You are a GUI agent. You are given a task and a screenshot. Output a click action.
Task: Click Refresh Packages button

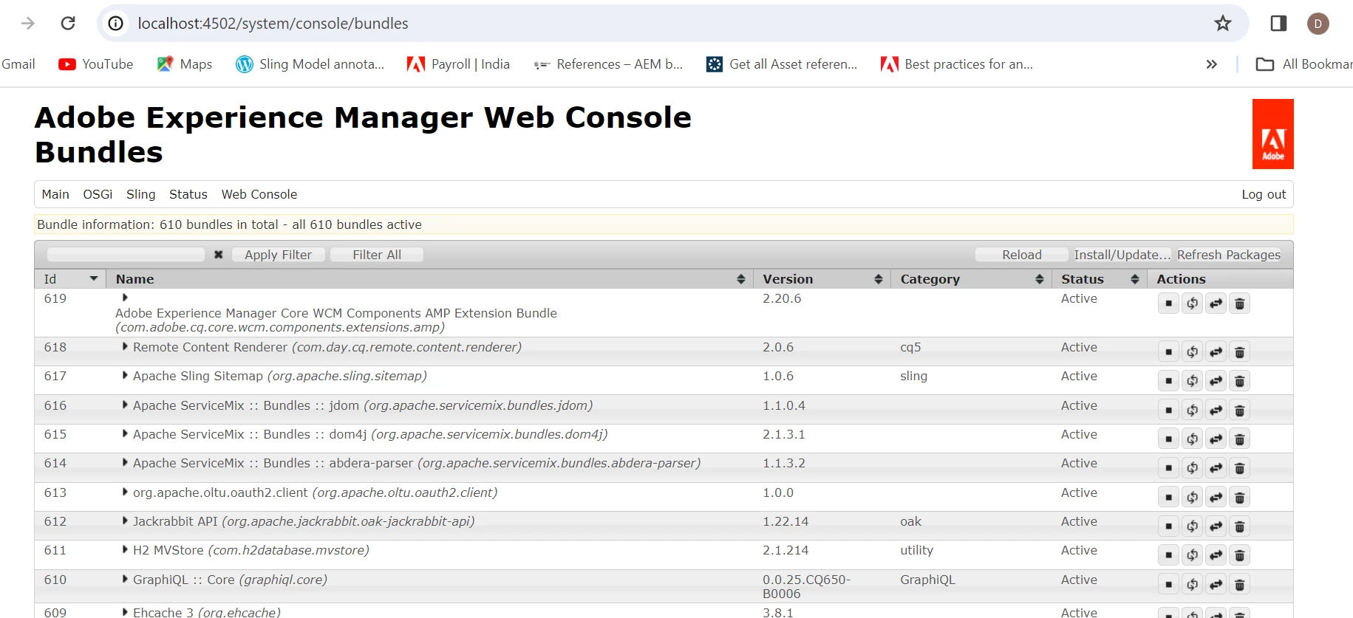click(x=1228, y=255)
